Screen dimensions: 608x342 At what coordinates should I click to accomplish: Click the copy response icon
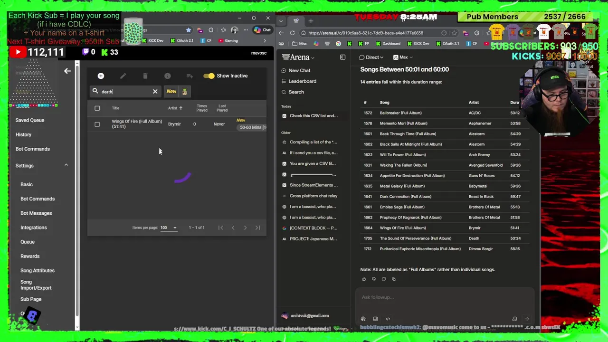(x=394, y=279)
